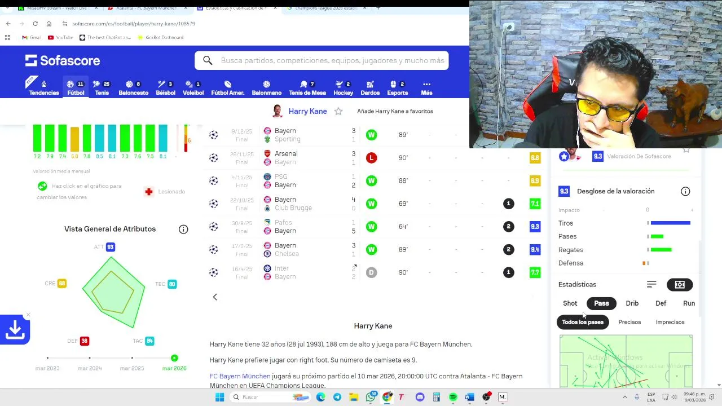Open the Hockey section

pyautogui.click(x=343, y=87)
